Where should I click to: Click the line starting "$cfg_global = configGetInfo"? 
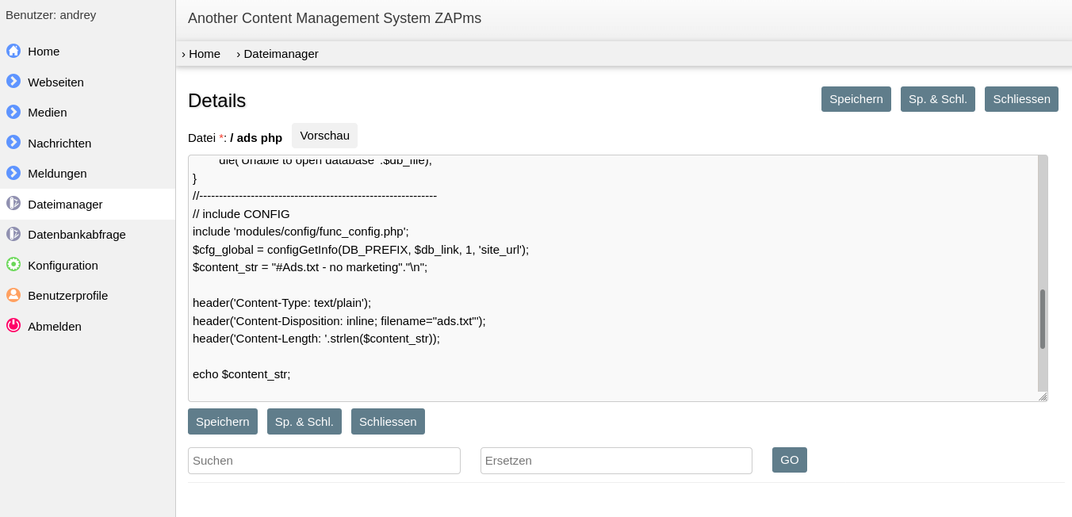361,250
